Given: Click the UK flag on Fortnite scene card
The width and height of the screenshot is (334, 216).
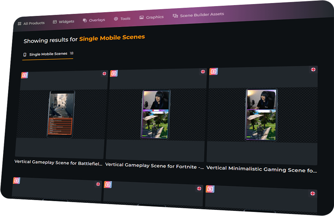Looking at the screenshot, I should point(203,71).
